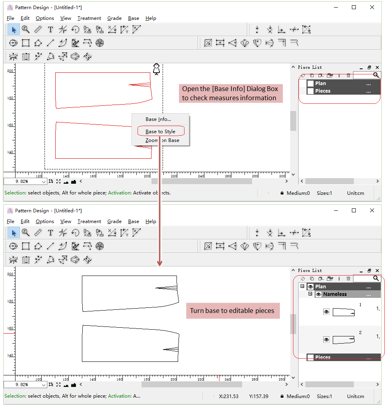392x408 pixels.
Task: Select the concentric circles tool in the lower window
Action: click(100, 246)
